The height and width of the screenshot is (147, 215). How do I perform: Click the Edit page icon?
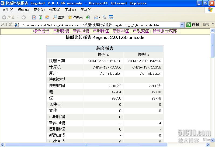[x=111, y=17]
